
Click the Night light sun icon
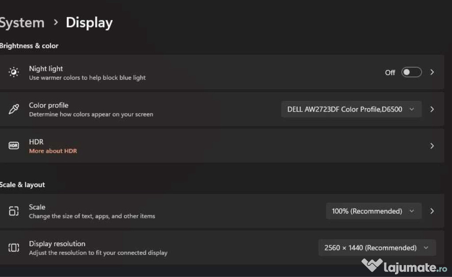click(14, 72)
